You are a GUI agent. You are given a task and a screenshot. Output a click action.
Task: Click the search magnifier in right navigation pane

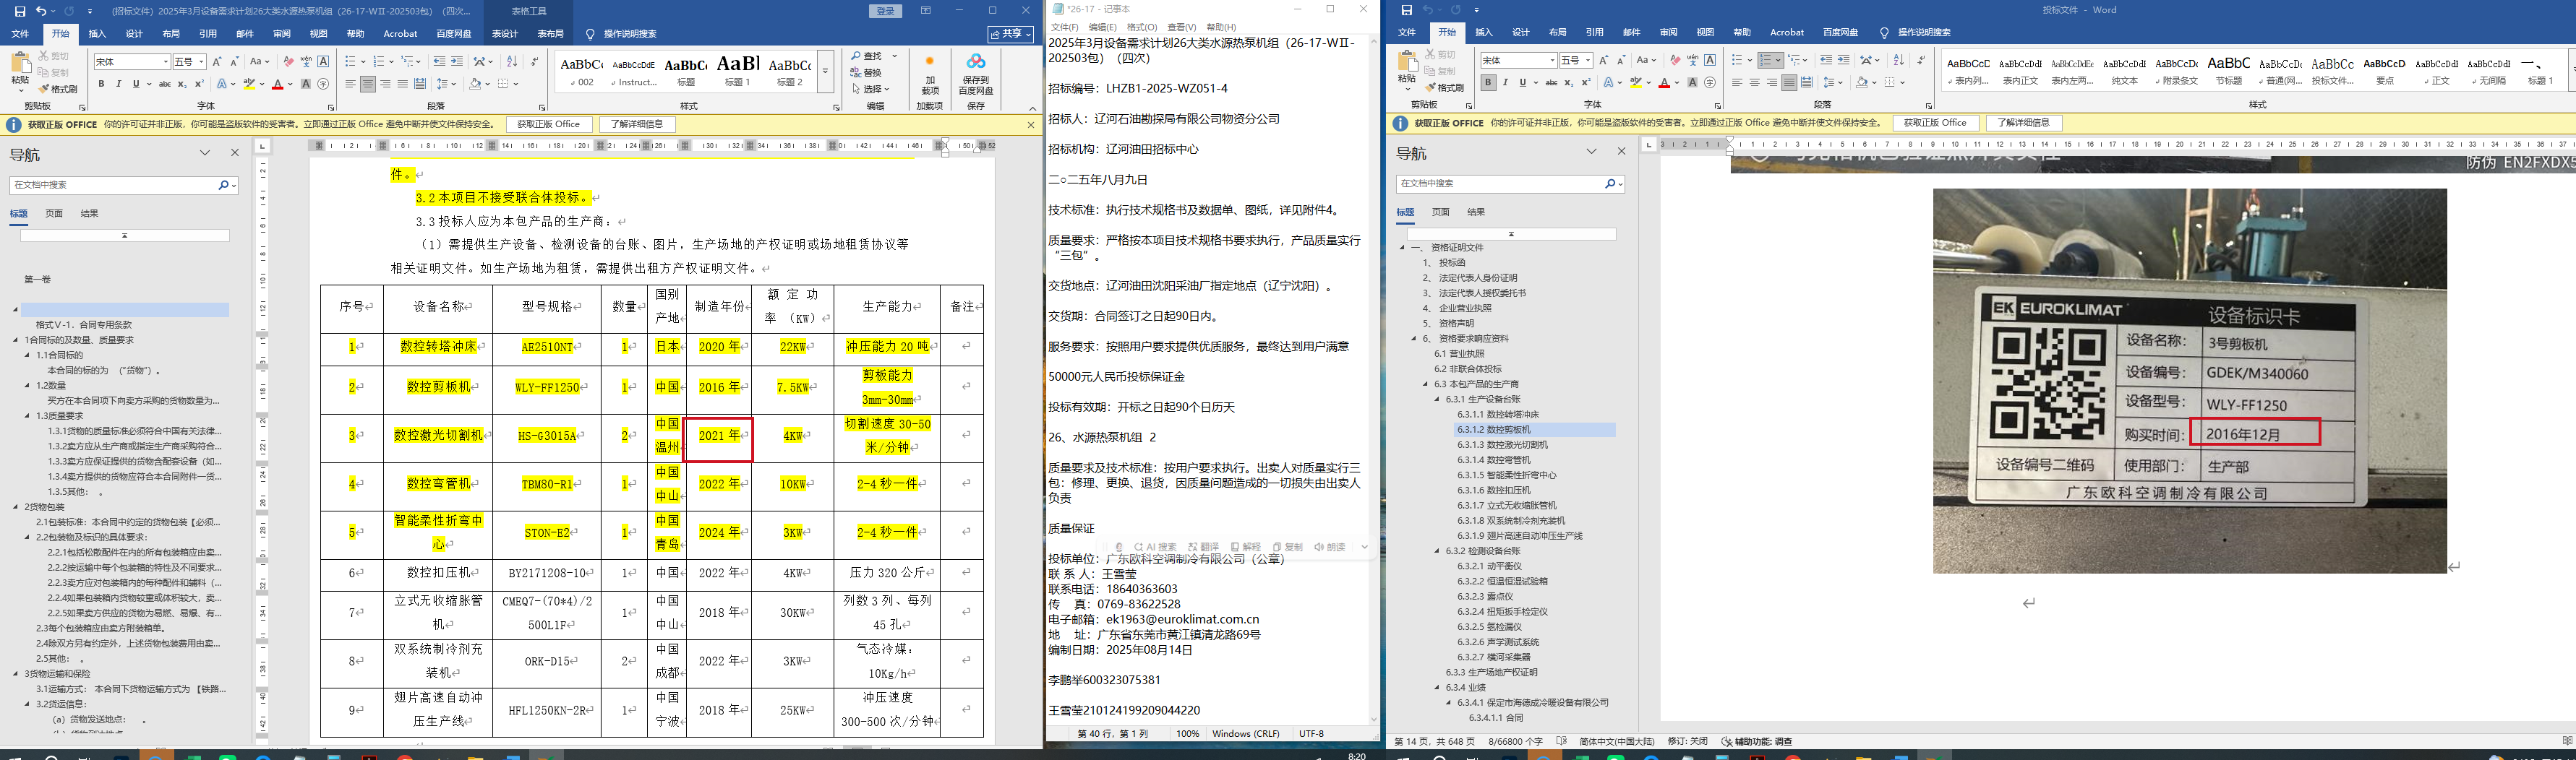(x=1610, y=183)
